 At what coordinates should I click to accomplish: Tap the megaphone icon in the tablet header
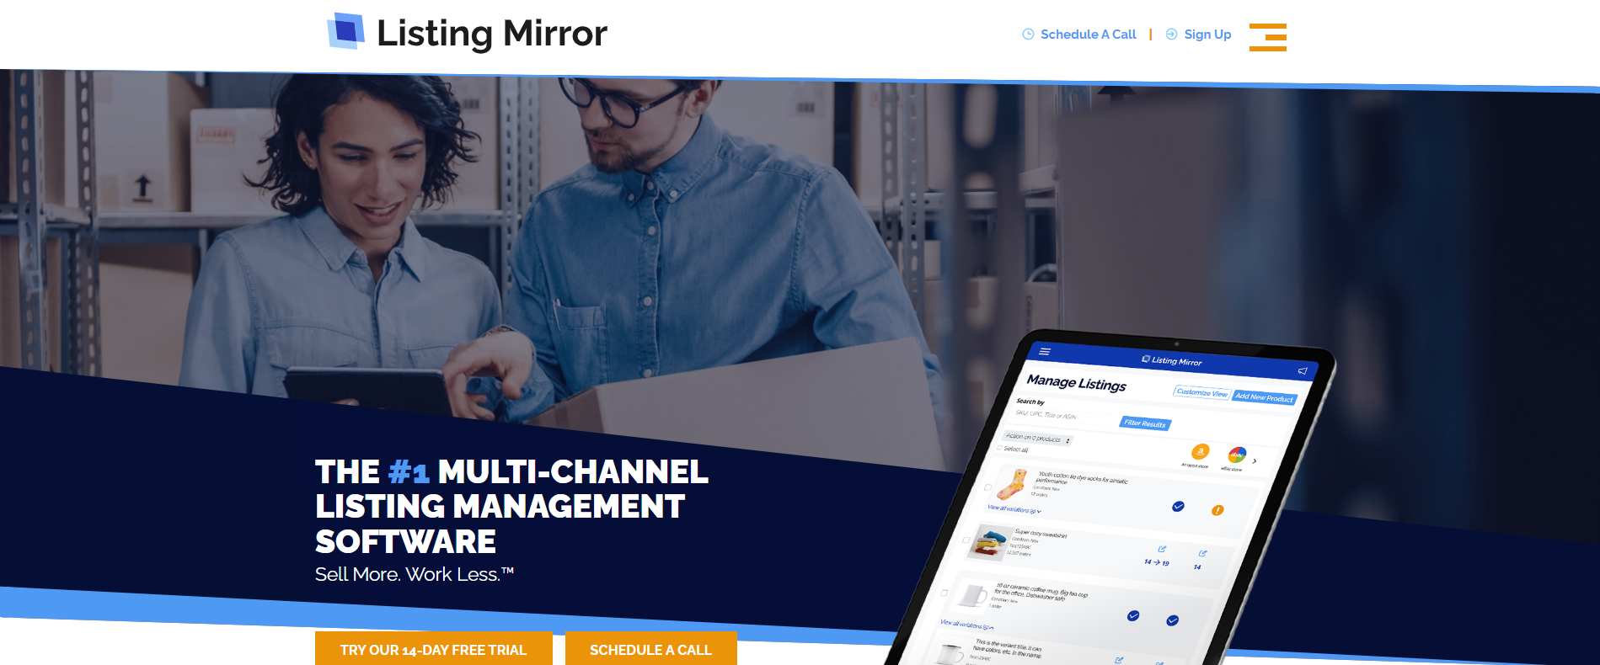point(1303,370)
